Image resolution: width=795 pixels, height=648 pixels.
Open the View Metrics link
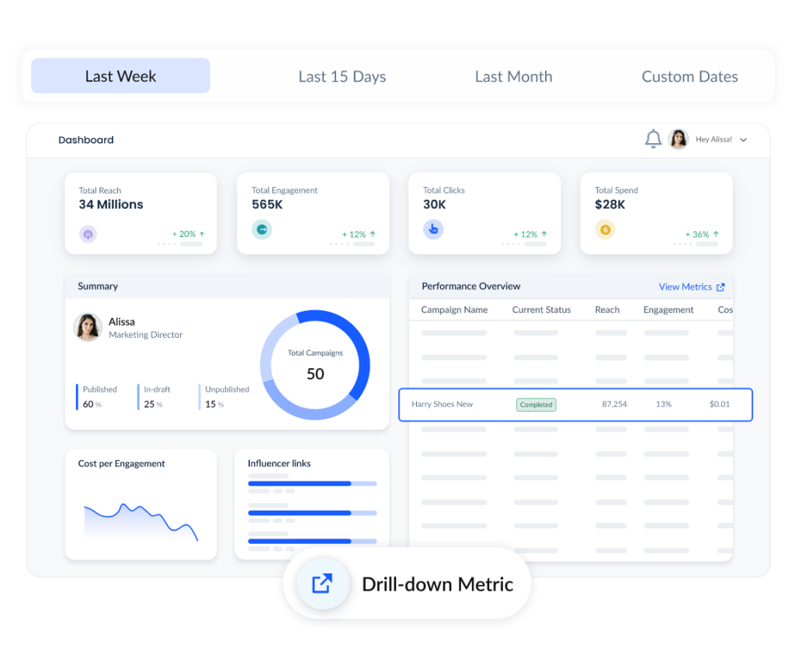(x=685, y=287)
